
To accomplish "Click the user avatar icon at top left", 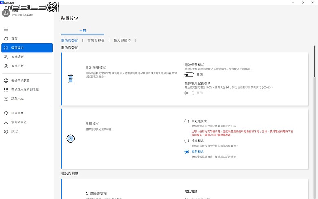I will pyautogui.click(x=6, y=13).
